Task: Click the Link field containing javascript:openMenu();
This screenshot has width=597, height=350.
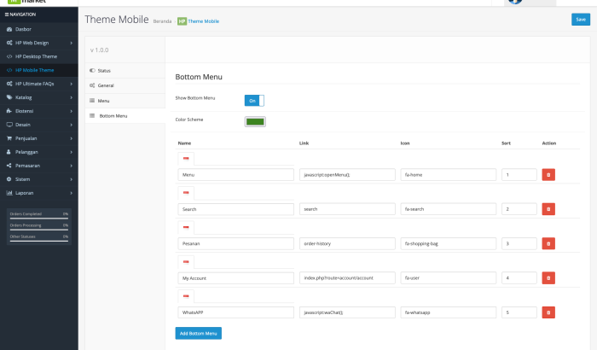Action: pyautogui.click(x=347, y=175)
